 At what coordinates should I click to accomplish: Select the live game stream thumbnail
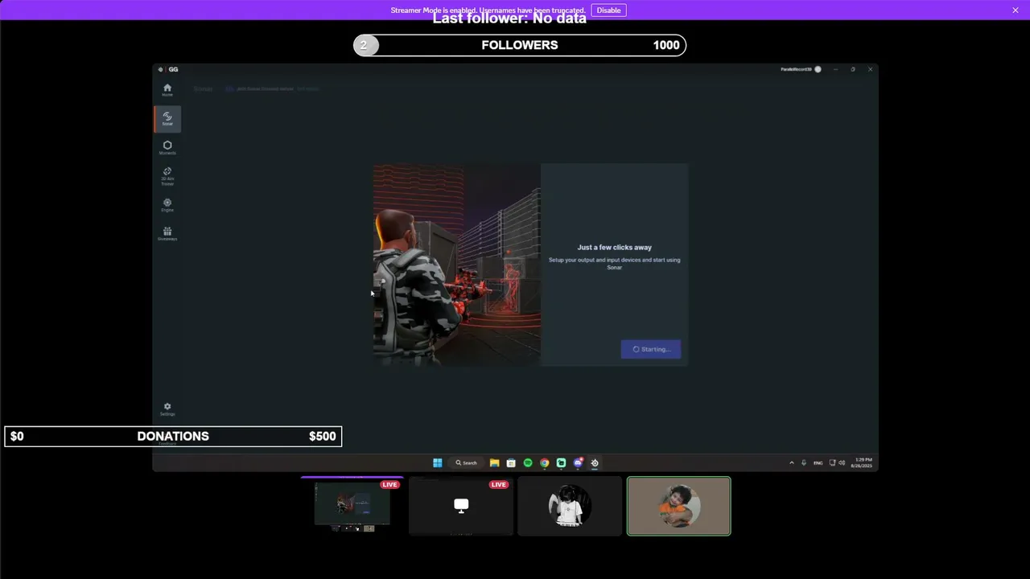(x=352, y=506)
